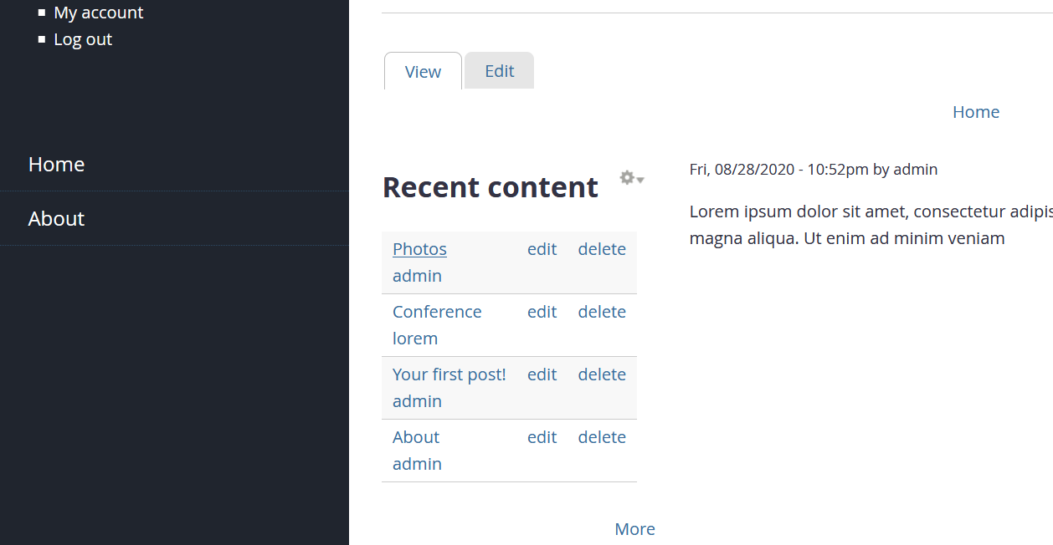Delete the About page entry
This screenshot has width=1053, height=545.
pyautogui.click(x=602, y=436)
